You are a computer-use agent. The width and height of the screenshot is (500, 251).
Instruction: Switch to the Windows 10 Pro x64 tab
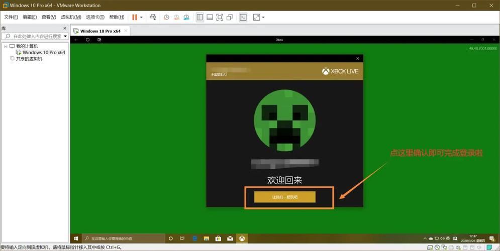[x=100, y=31]
